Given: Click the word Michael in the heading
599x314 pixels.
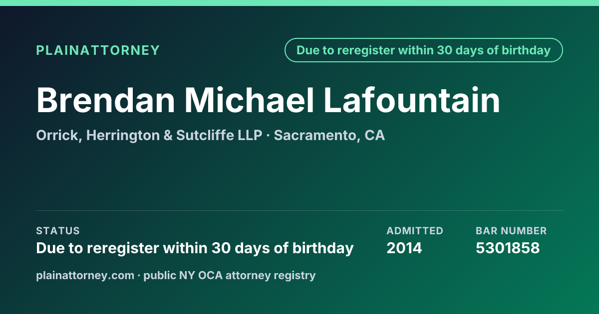Looking at the screenshot, I should pyautogui.click(x=250, y=100).
